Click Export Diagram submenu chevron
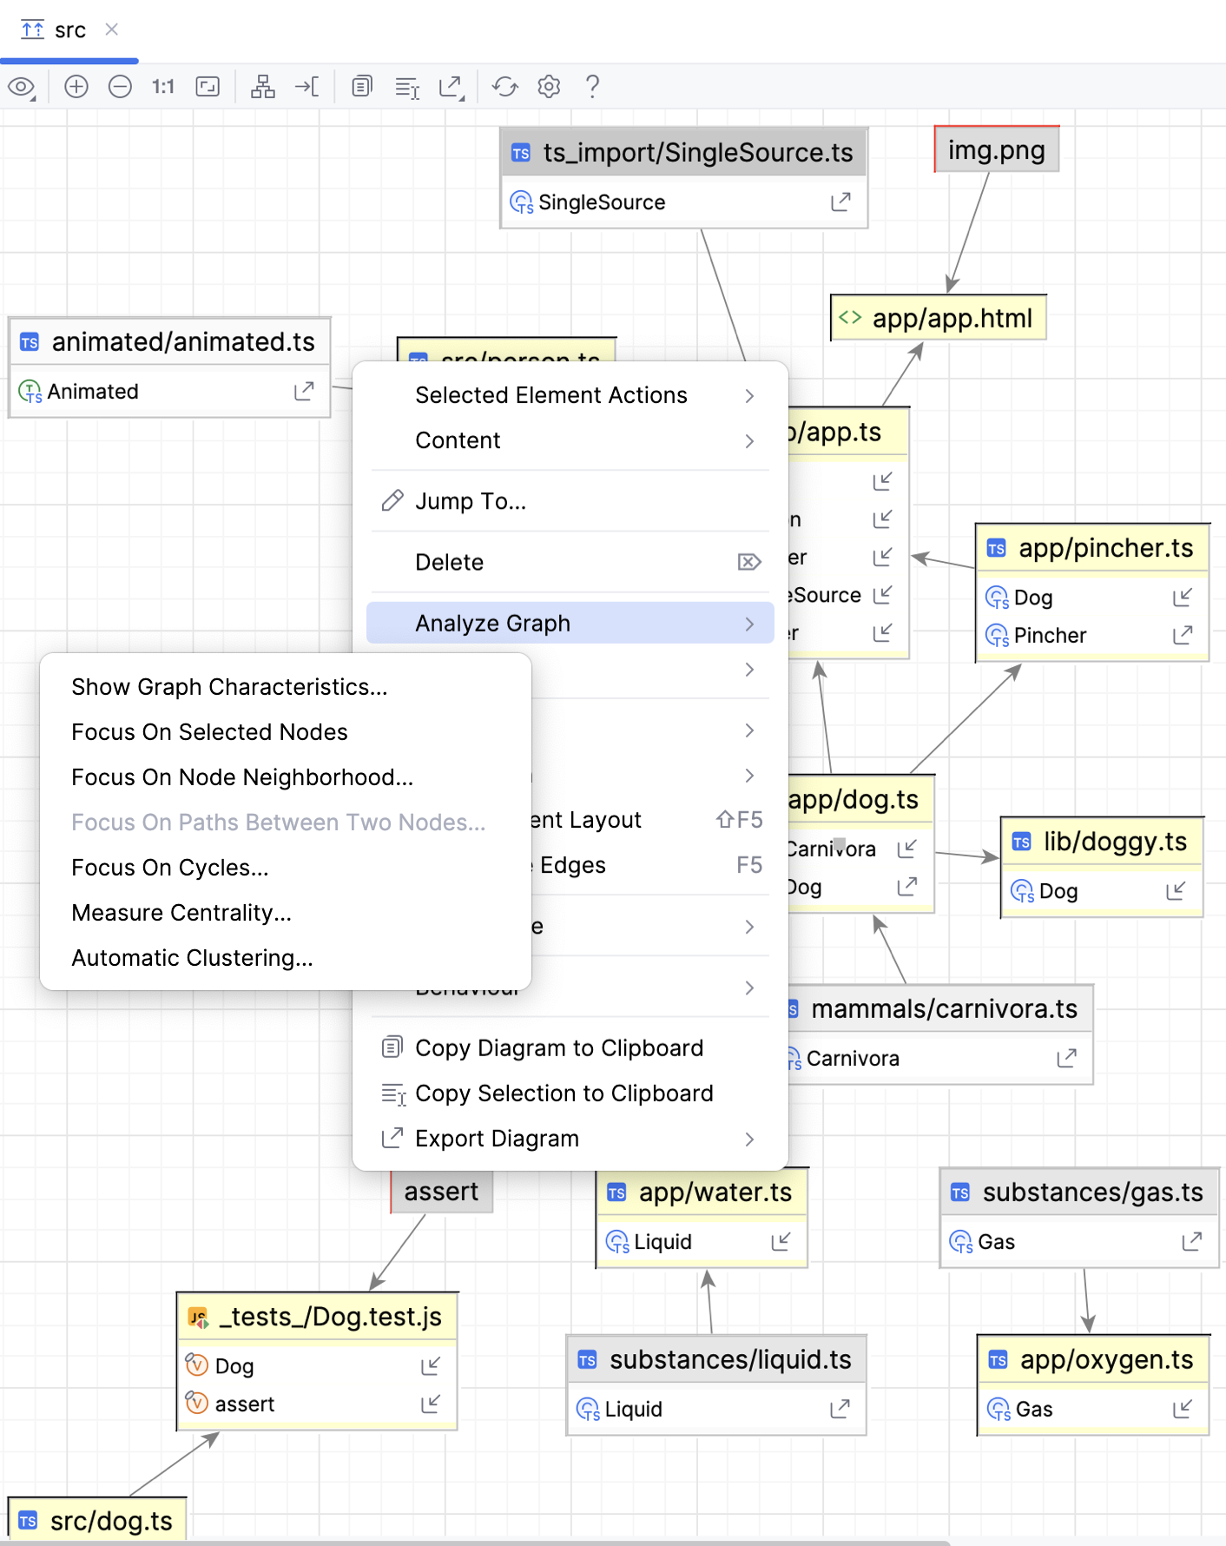 (x=750, y=1140)
